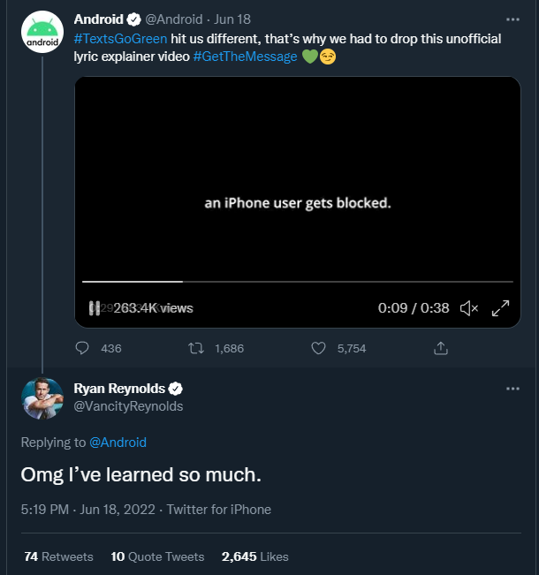This screenshot has height=575, width=539.
Task: Unmute the video sound
Action: [x=469, y=308]
